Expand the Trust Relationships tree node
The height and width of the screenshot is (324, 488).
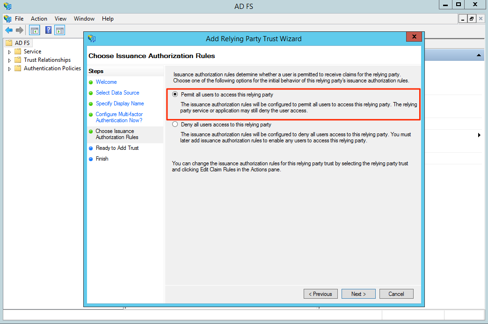pyautogui.click(x=9, y=60)
